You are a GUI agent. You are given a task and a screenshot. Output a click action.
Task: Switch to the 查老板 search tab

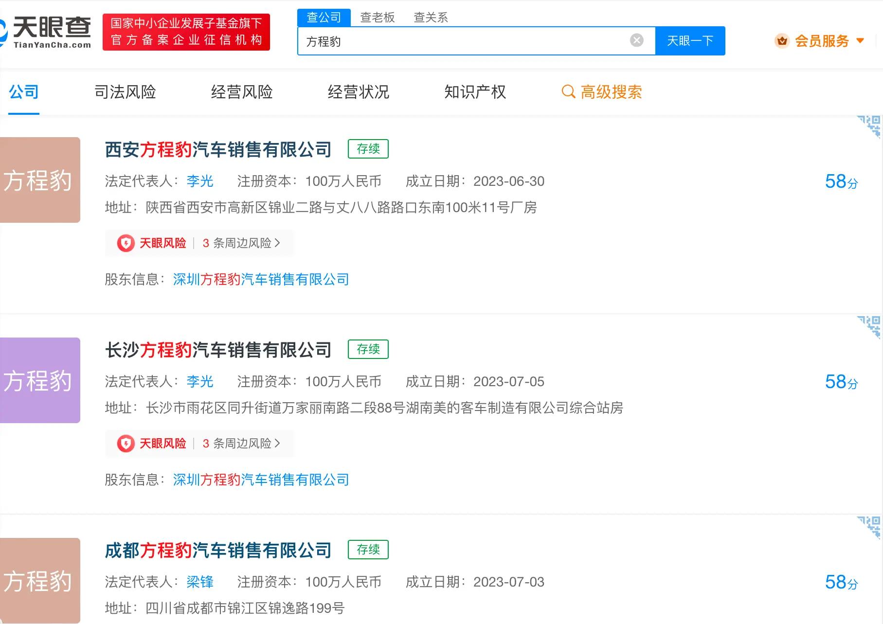click(378, 18)
